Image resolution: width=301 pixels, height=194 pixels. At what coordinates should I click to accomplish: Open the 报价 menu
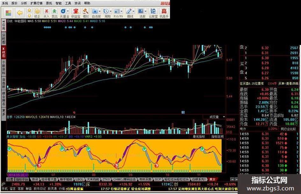click(x=14, y=3)
